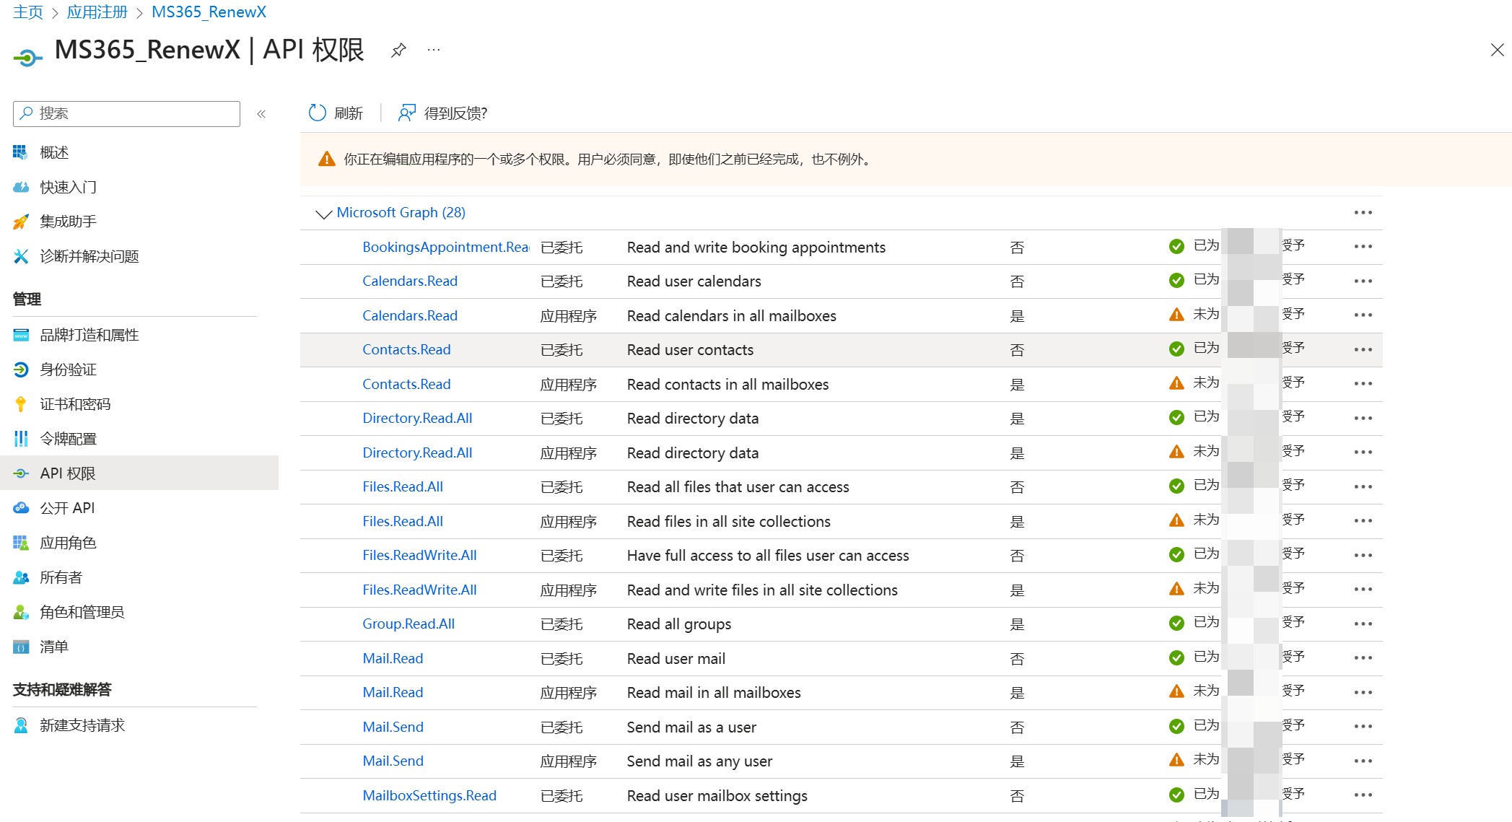
Task: Click the API 权限 sidebar icon
Action: (x=21, y=473)
